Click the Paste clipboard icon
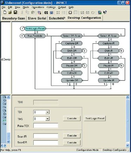The image size is (131, 153). point(33,12)
